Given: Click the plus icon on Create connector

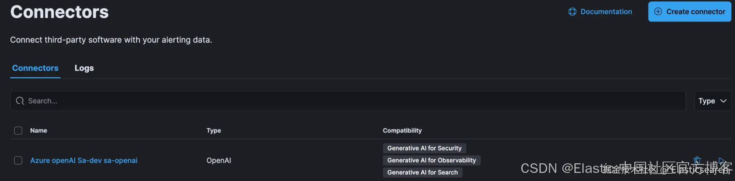Looking at the screenshot, I should click(658, 11).
